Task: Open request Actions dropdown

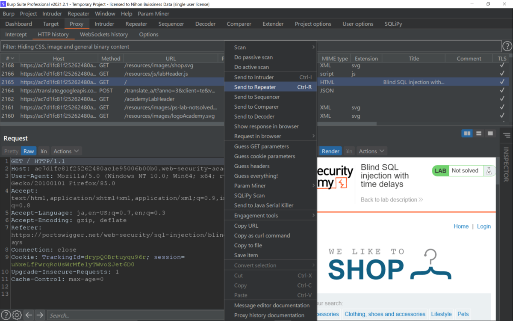Action: pyautogui.click(x=66, y=151)
